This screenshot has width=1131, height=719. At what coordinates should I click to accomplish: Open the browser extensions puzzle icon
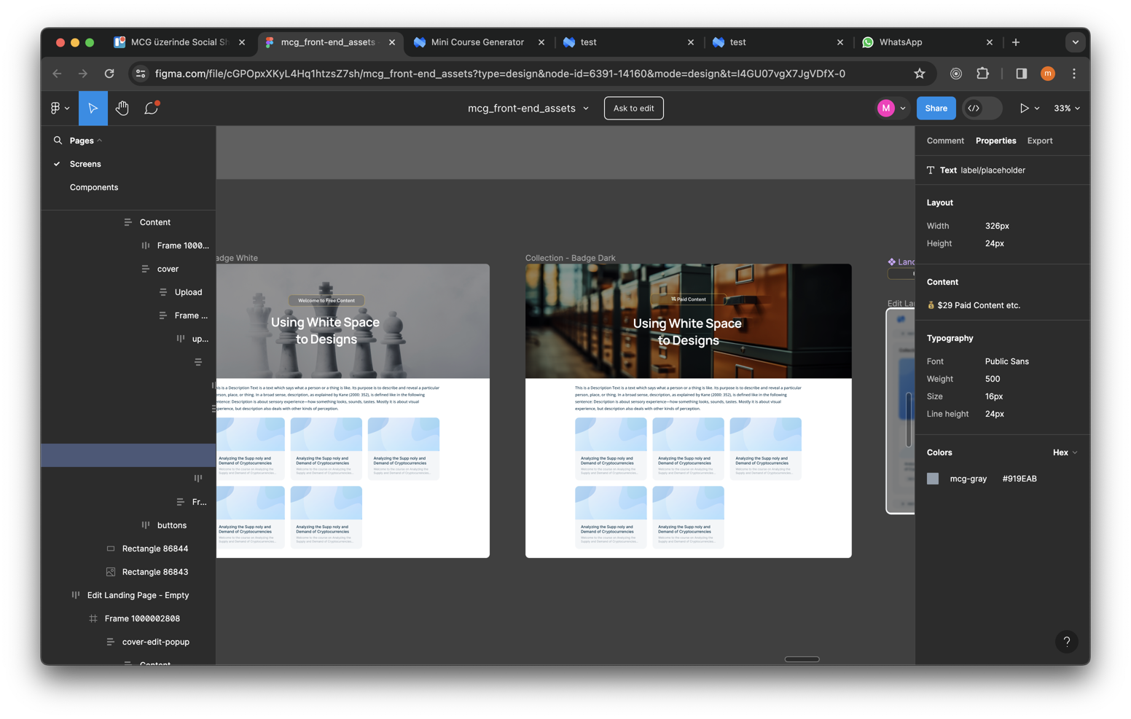click(982, 73)
